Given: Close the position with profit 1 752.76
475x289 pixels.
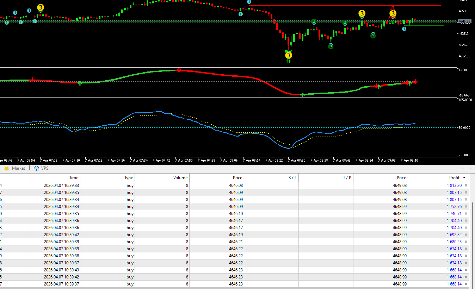Looking at the screenshot, I should pos(466,207).
